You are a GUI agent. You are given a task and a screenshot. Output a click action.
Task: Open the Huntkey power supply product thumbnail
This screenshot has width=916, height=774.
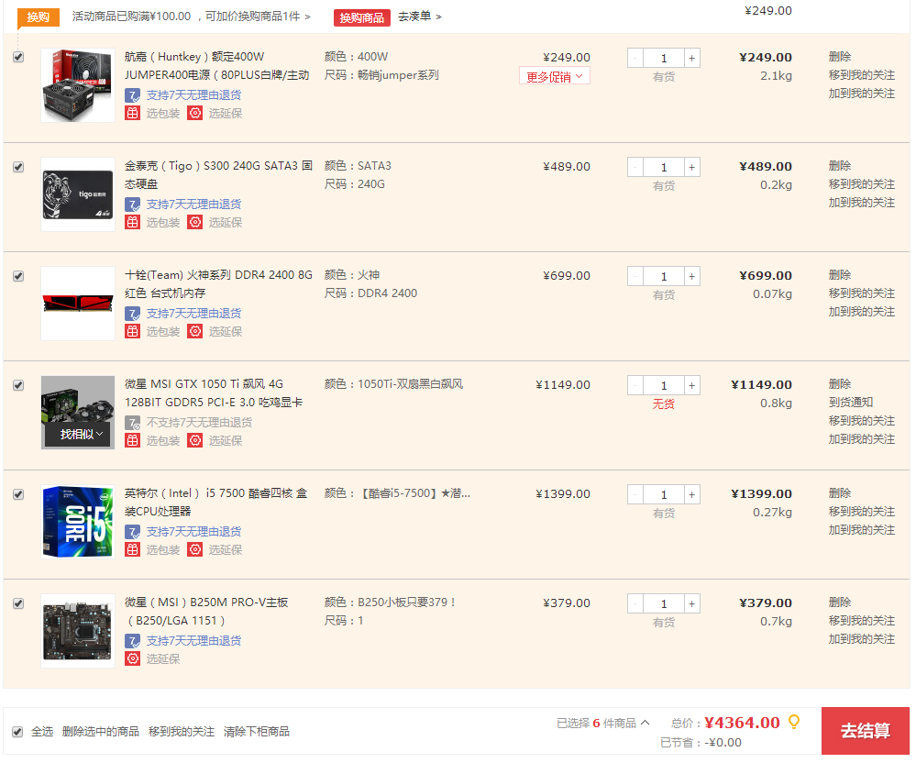coord(78,85)
